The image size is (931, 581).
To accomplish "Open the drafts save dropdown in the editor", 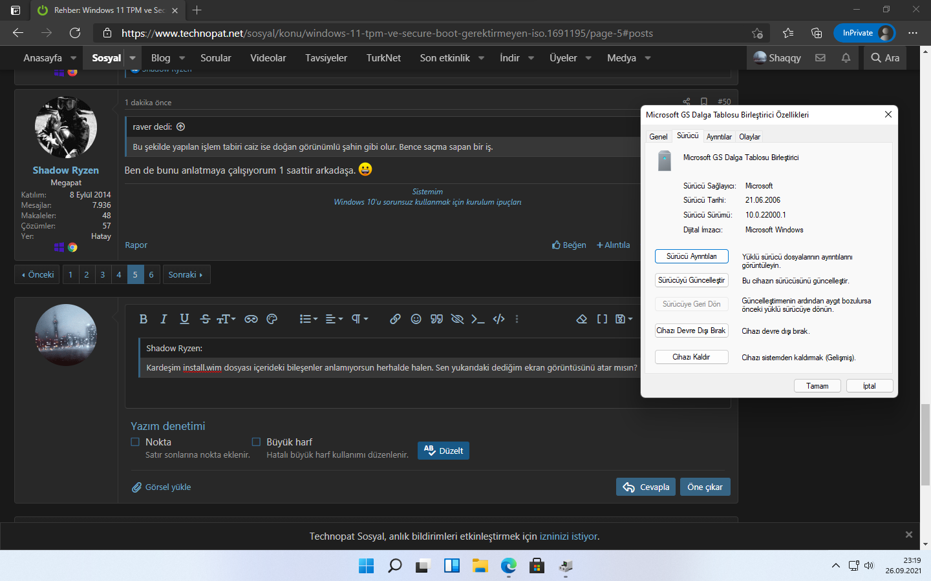I will point(624,319).
